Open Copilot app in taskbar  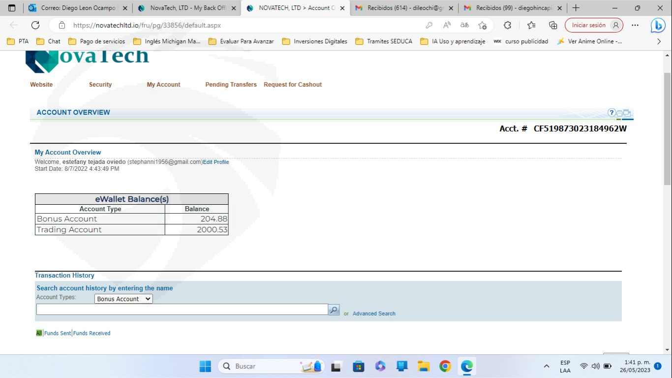coord(380,366)
